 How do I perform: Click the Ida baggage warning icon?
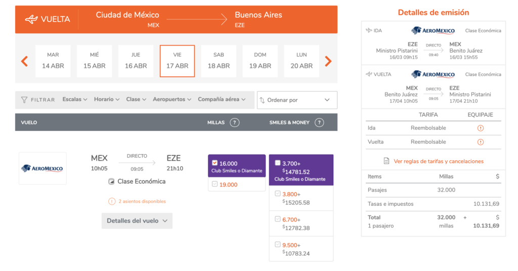click(481, 128)
